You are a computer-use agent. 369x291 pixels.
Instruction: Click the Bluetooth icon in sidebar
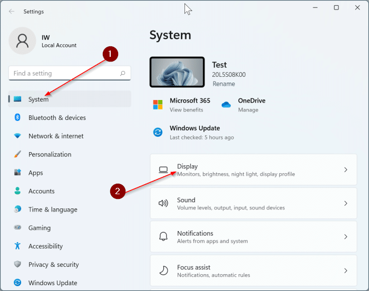(17, 117)
